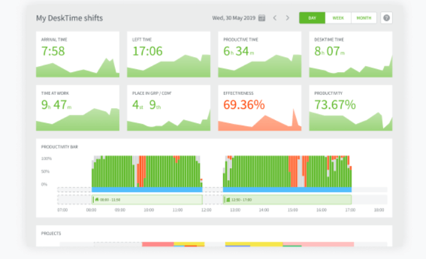Click the PROJECTS section heading
Screen dimensions: 426x259
click(x=51, y=233)
